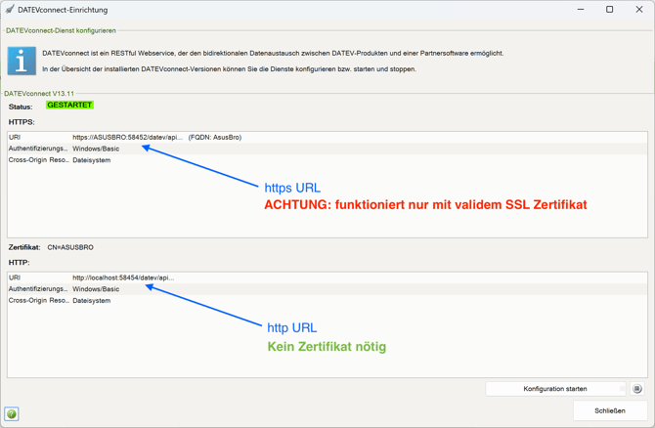Close the window with the X button
Image resolution: width=655 pixels, height=428 pixels.
638,10
